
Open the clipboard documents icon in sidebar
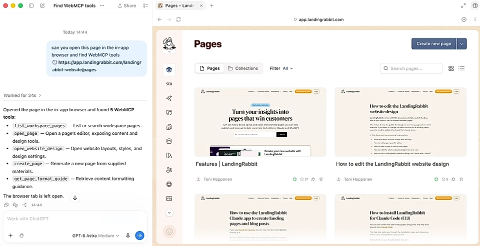coord(169,127)
